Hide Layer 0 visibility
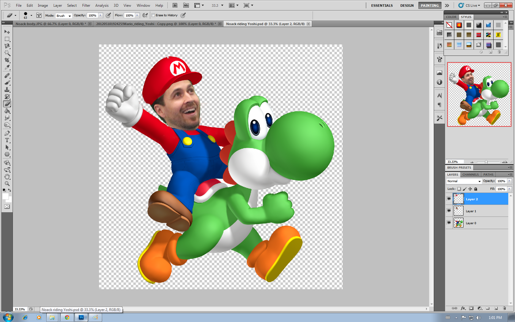Image resolution: width=515 pixels, height=322 pixels. pyautogui.click(x=449, y=223)
